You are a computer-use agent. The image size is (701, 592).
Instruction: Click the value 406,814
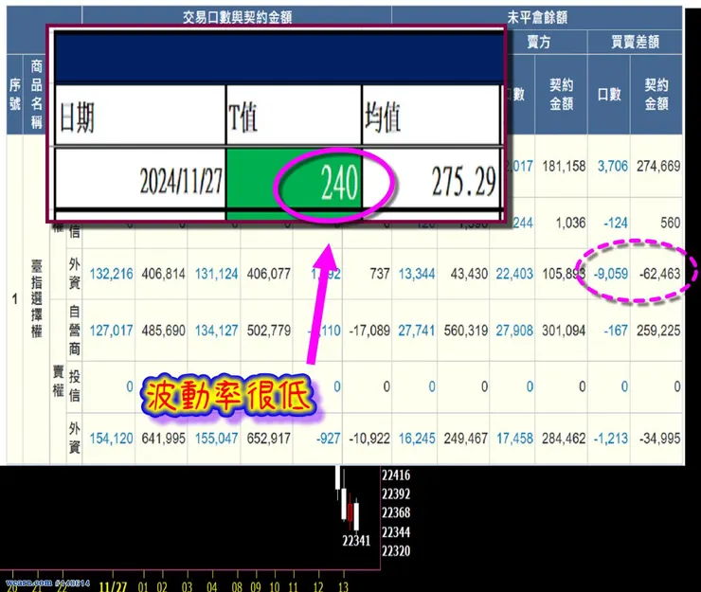click(163, 274)
